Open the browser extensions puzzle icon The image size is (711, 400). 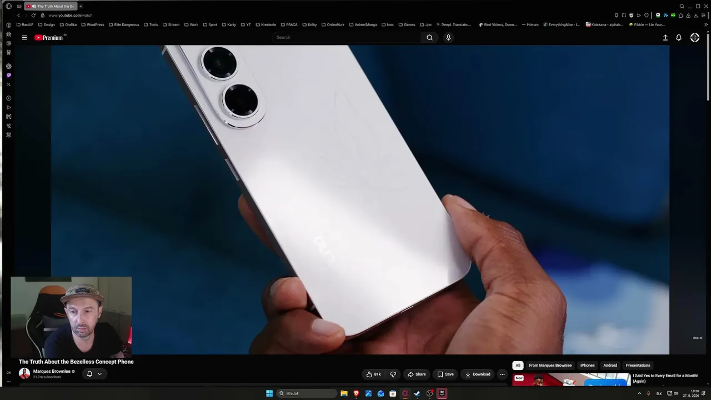tap(681, 16)
